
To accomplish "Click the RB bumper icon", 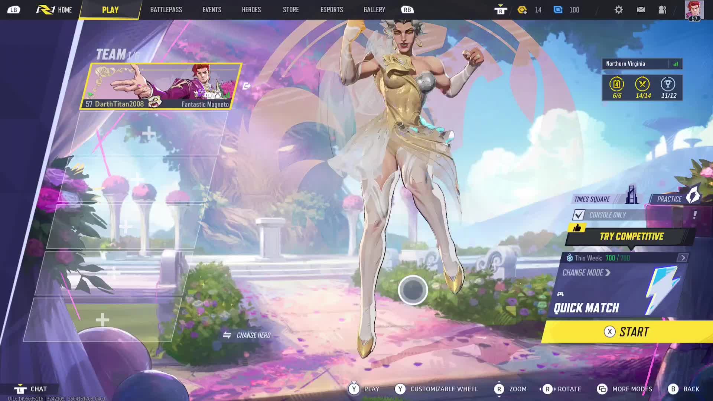I will click(x=407, y=10).
